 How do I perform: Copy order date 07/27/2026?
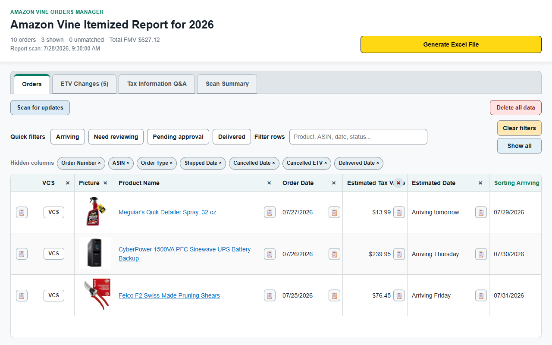point(334,212)
